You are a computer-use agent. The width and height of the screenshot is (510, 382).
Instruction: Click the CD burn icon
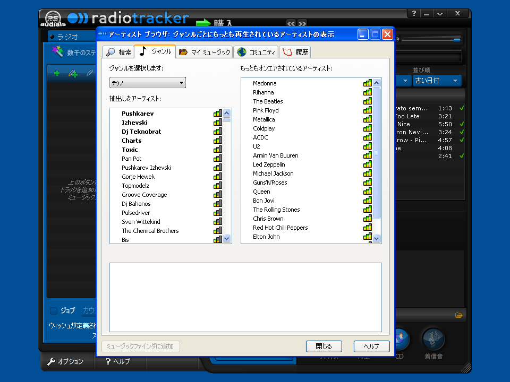click(401, 339)
